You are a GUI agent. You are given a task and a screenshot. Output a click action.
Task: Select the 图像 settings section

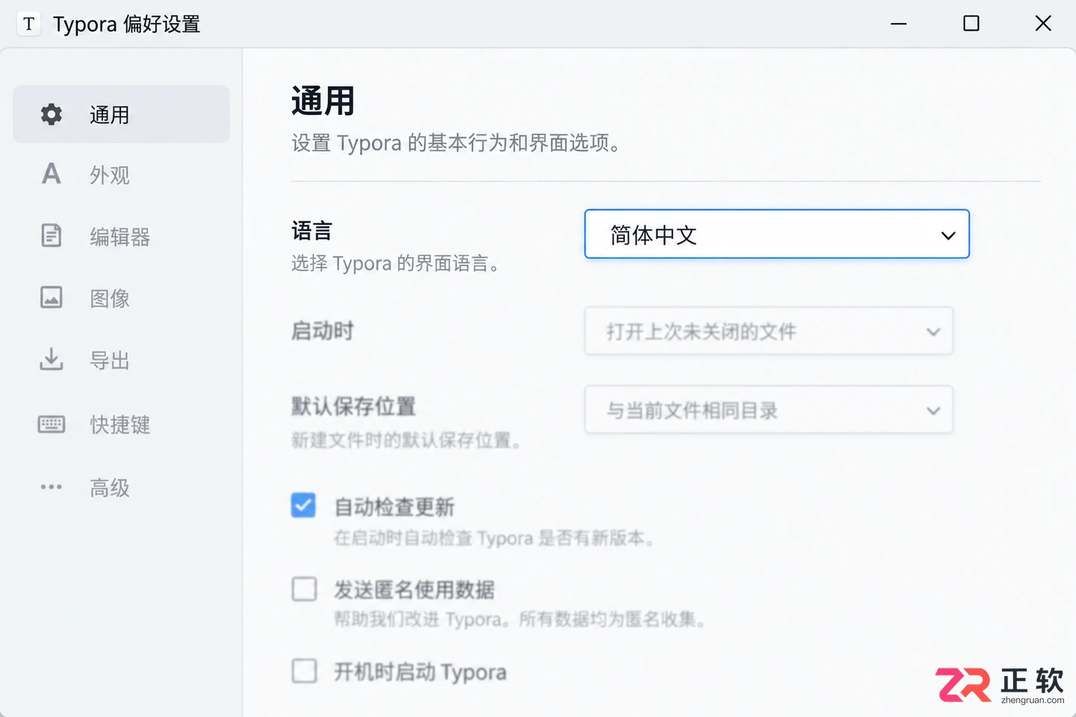click(121, 299)
